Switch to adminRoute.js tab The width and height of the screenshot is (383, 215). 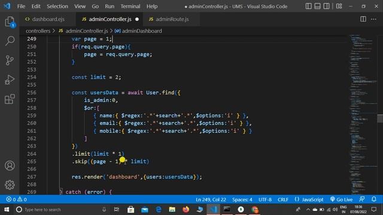click(x=172, y=19)
